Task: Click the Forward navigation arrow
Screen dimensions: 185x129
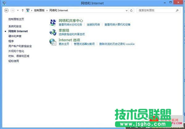Action: [13, 10]
